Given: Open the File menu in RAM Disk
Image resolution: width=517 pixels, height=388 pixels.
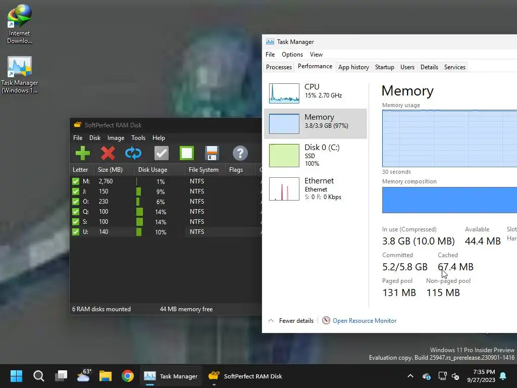Looking at the screenshot, I should [78, 137].
